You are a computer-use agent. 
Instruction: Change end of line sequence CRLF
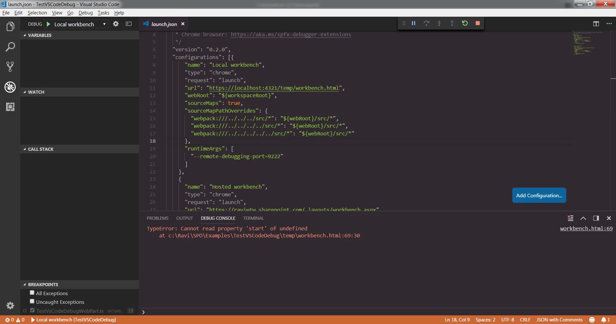coord(525,320)
